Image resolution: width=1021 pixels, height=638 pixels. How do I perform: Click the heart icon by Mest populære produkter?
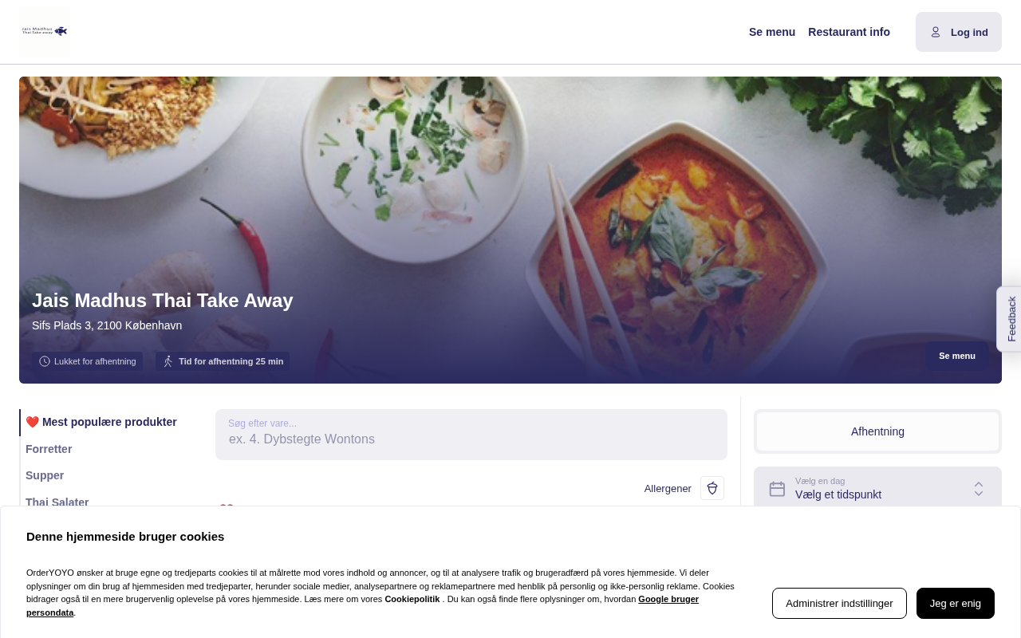point(33,422)
